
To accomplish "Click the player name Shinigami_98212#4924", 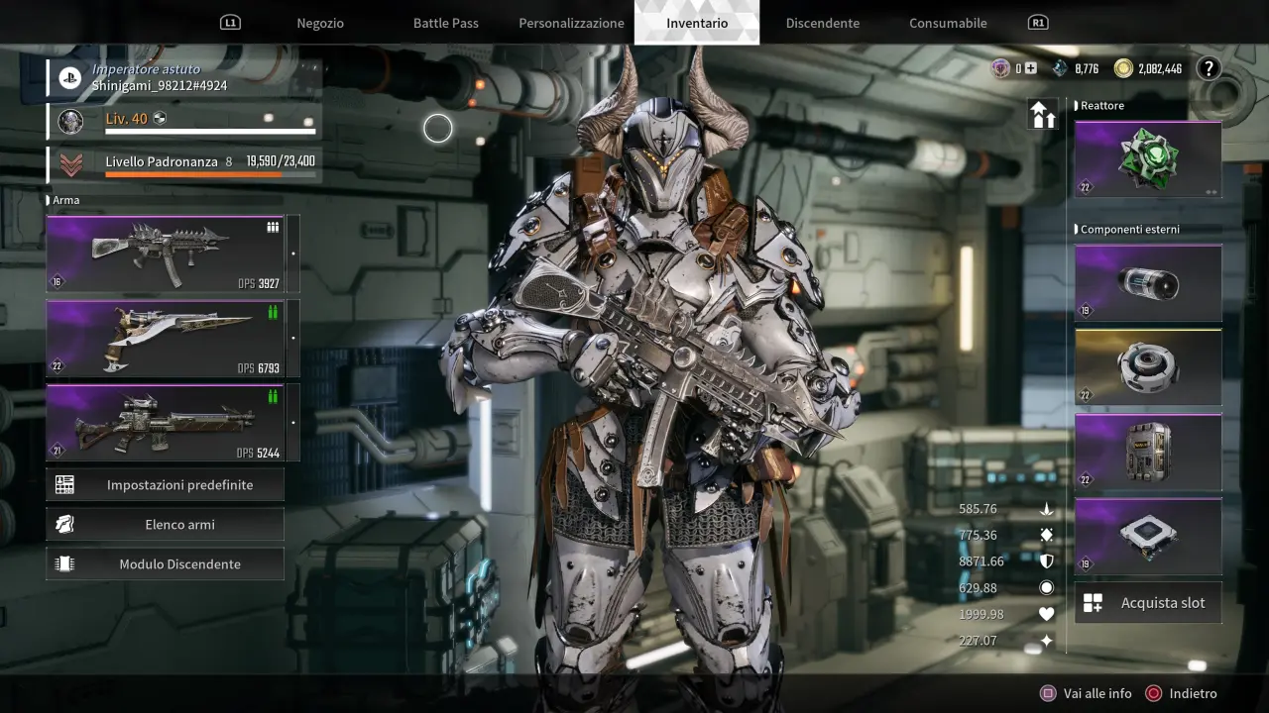I will point(160,86).
